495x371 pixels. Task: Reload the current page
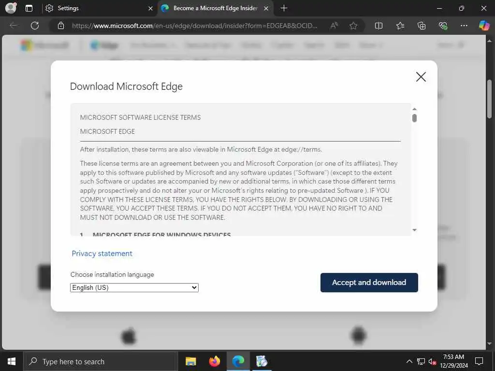point(35,26)
